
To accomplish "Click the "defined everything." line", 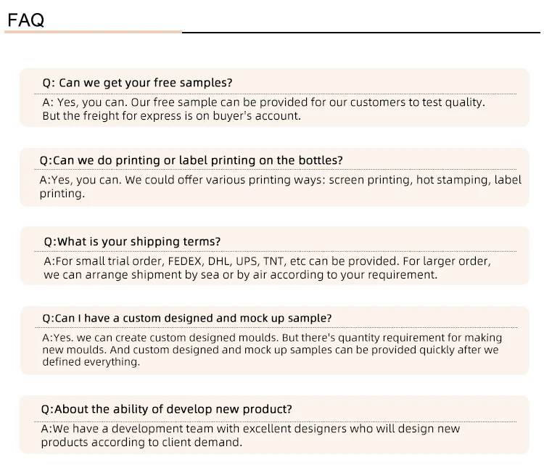I will coord(91,362).
